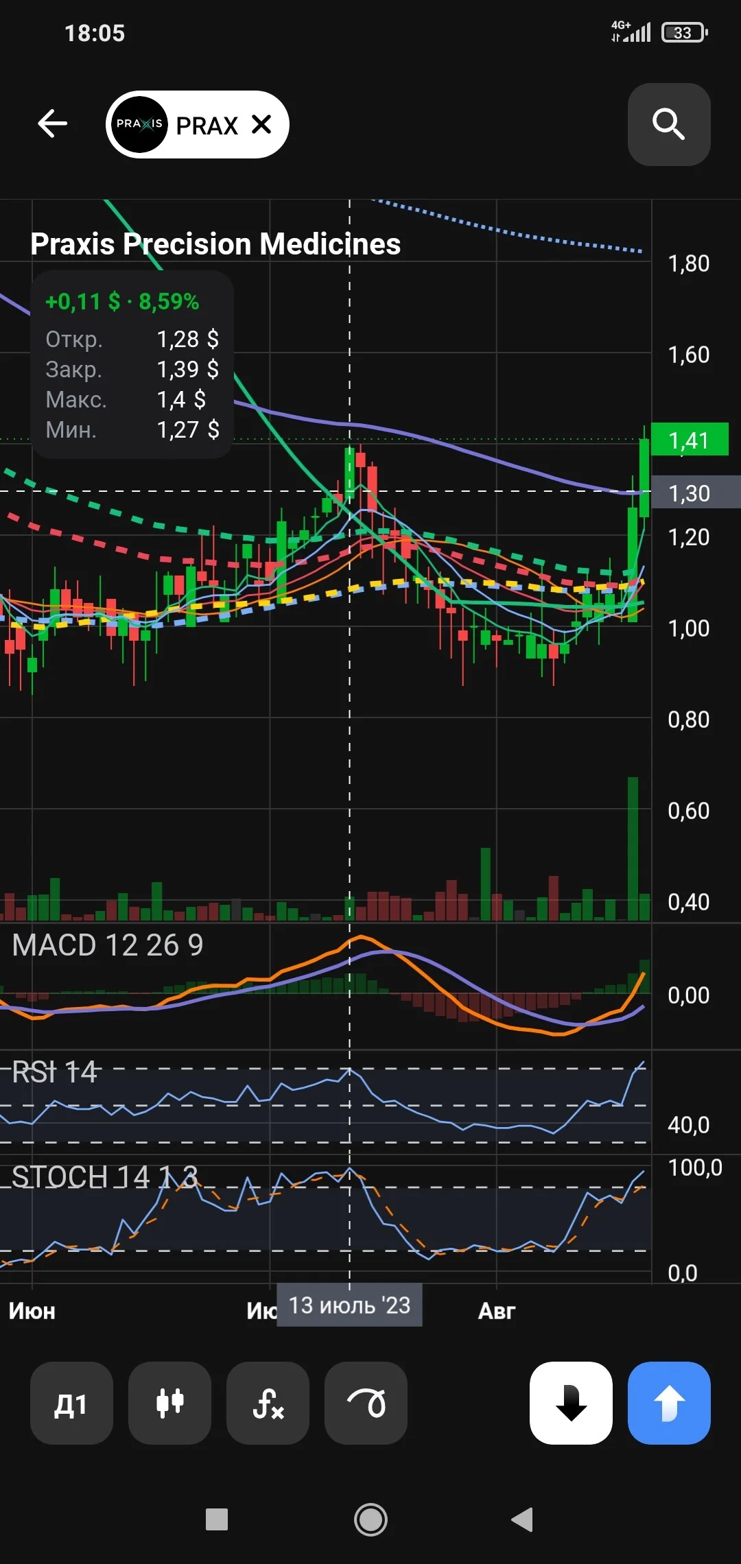The height and width of the screenshot is (1564, 741).
Task: Tap the 1,80 price axis label
Action: [x=689, y=263]
